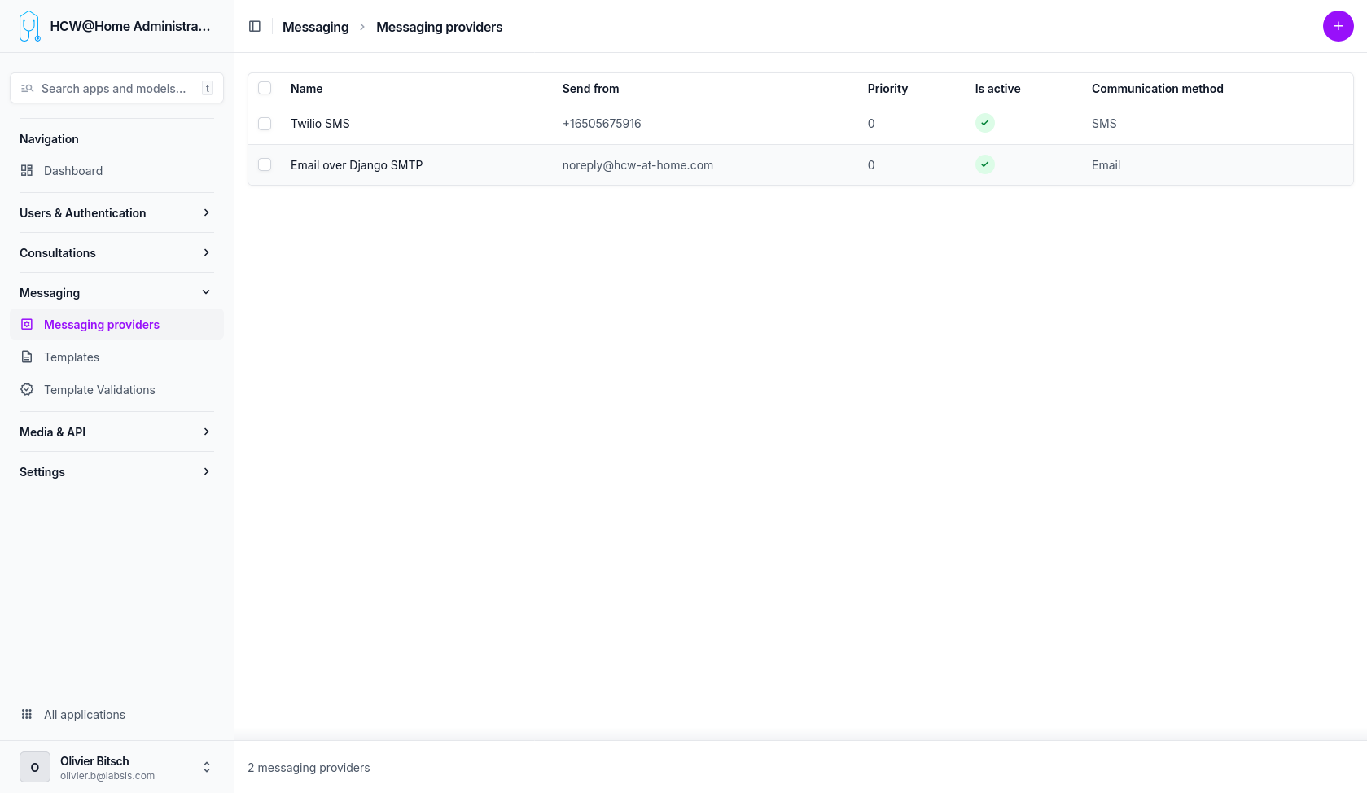This screenshot has height=793, width=1367.
Task: Check the Email over Django SMTP row
Action: (x=265, y=165)
